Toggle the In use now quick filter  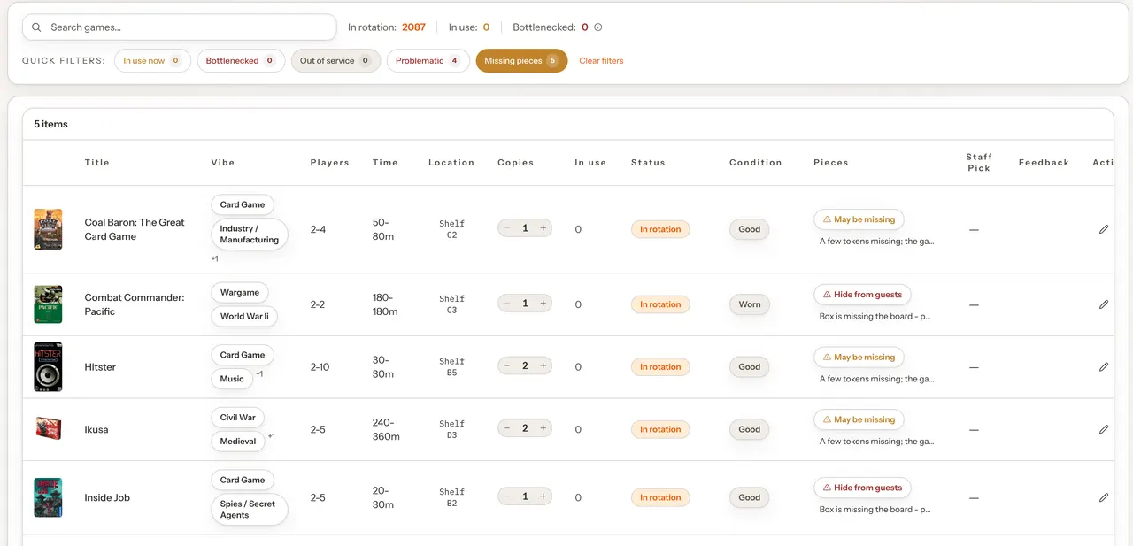pos(152,61)
